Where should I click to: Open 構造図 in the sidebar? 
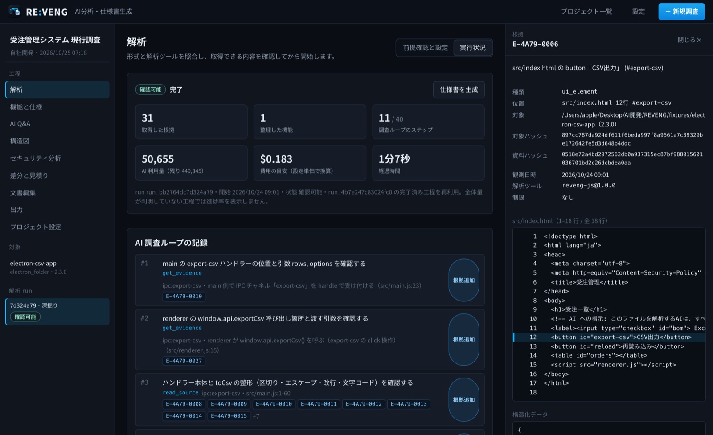coord(57,141)
